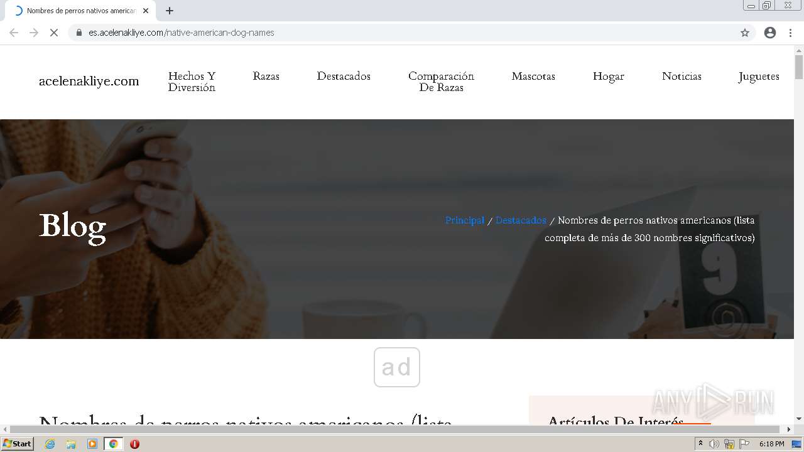Click the volume speaker tray icon
The width and height of the screenshot is (804, 452).
click(x=714, y=444)
